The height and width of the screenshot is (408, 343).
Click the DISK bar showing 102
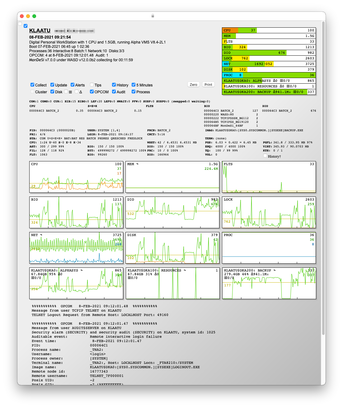269,70
